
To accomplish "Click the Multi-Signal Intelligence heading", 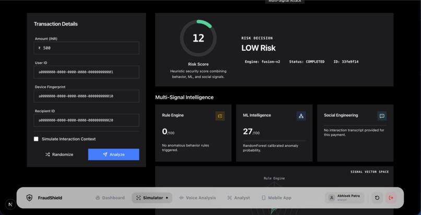I will click(184, 97).
